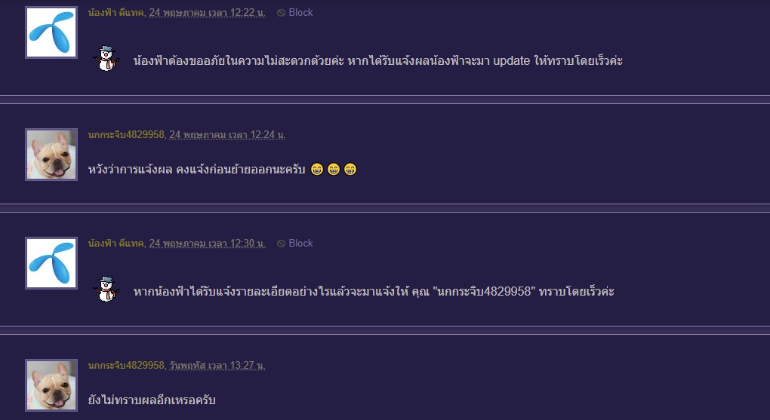The height and width of the screenshot is (420, 770).
Task: Click the snowman icon in the 12:30 post
Action: 106,290
